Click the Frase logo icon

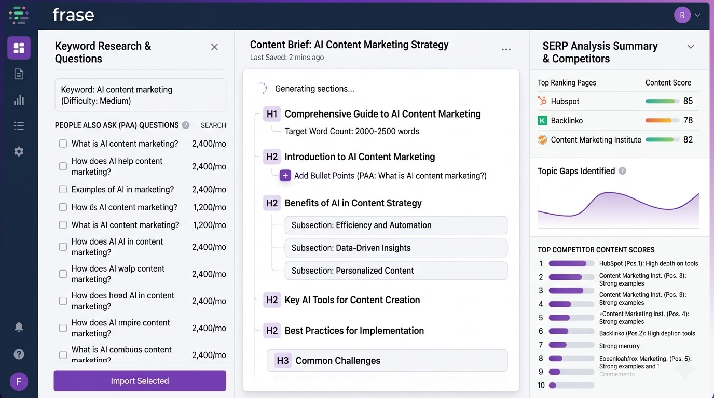click(x=19, y=15)
